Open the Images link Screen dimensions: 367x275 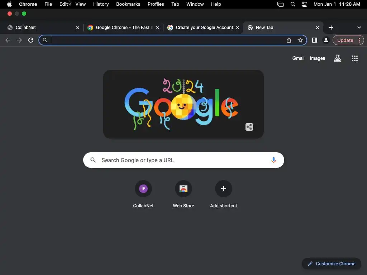point(318,58)
